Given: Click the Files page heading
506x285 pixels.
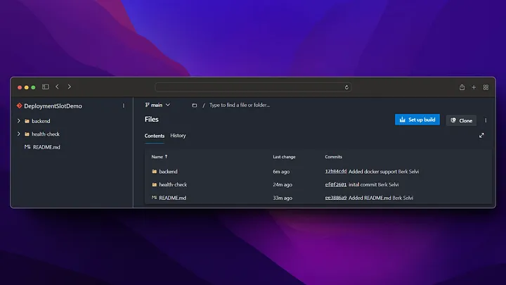Looking at the screenshot, I should tap(151, 119).
